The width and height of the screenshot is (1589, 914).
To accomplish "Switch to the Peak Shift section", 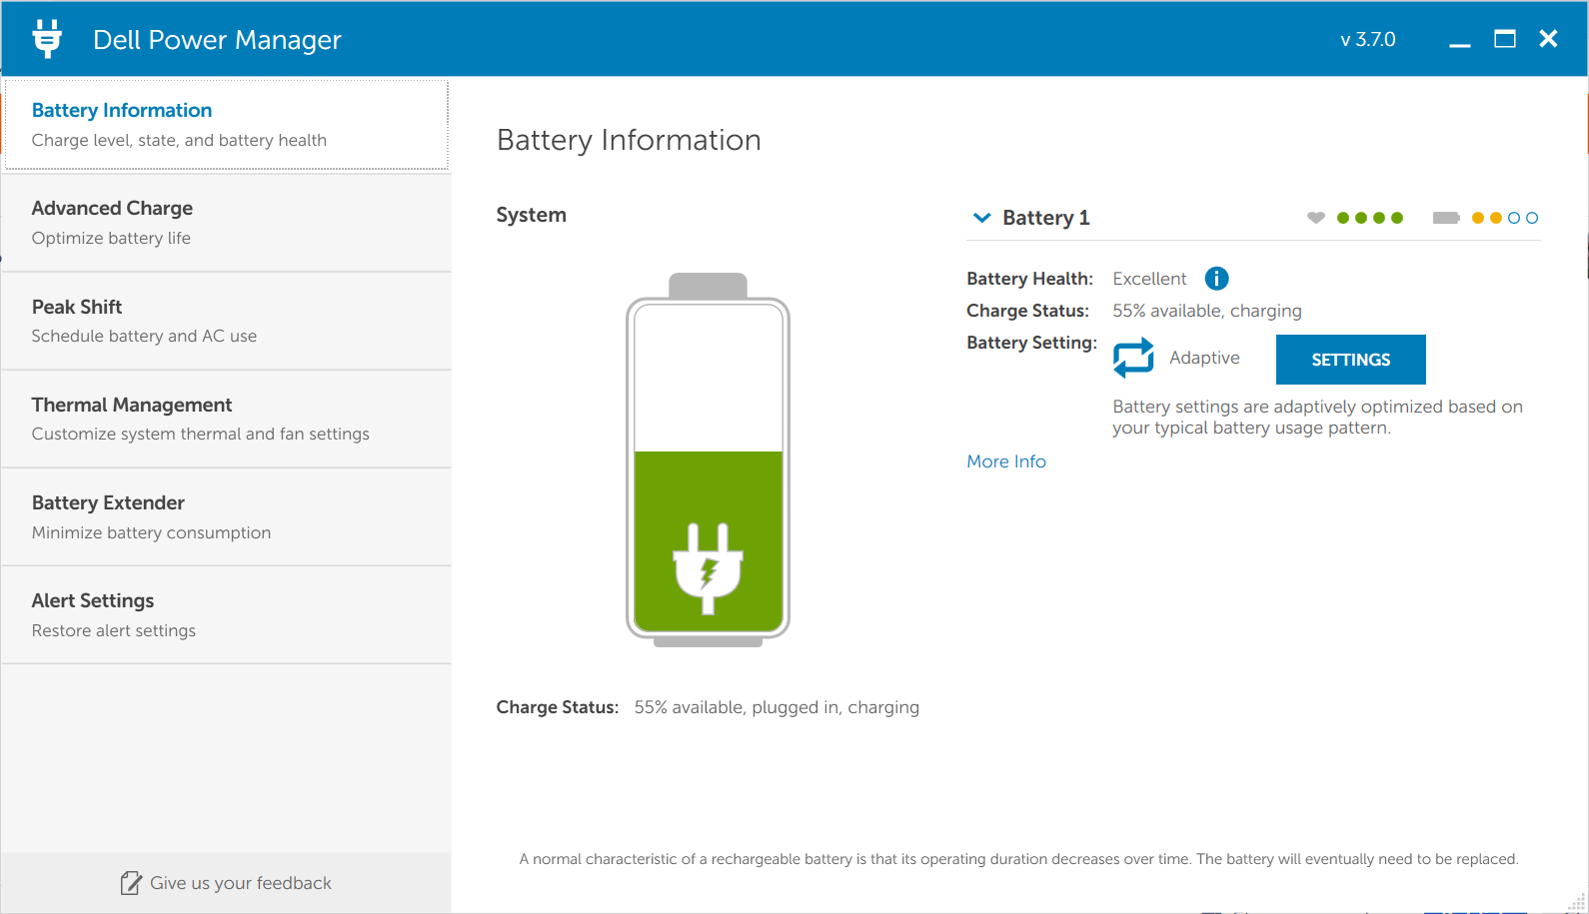I will tap(227, 321).
